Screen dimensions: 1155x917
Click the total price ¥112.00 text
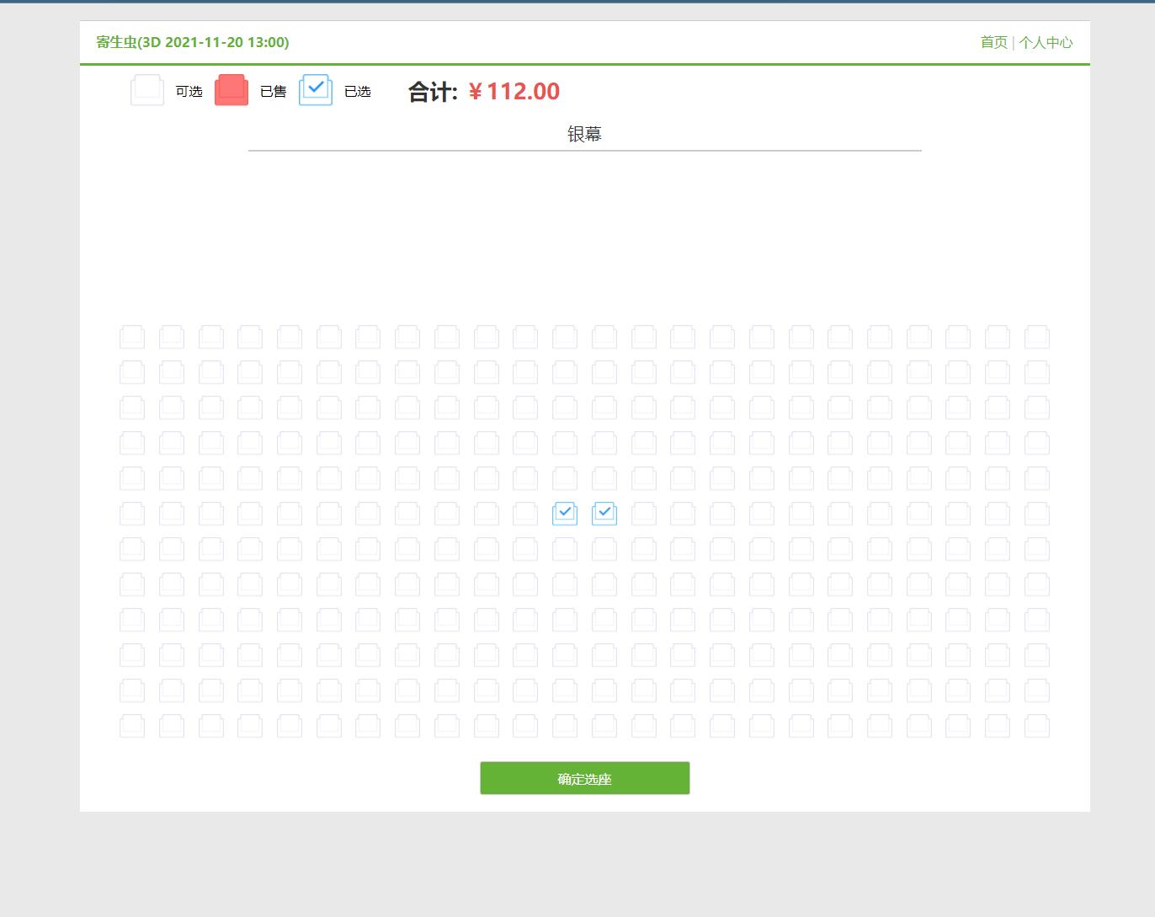tap(514, 91)
